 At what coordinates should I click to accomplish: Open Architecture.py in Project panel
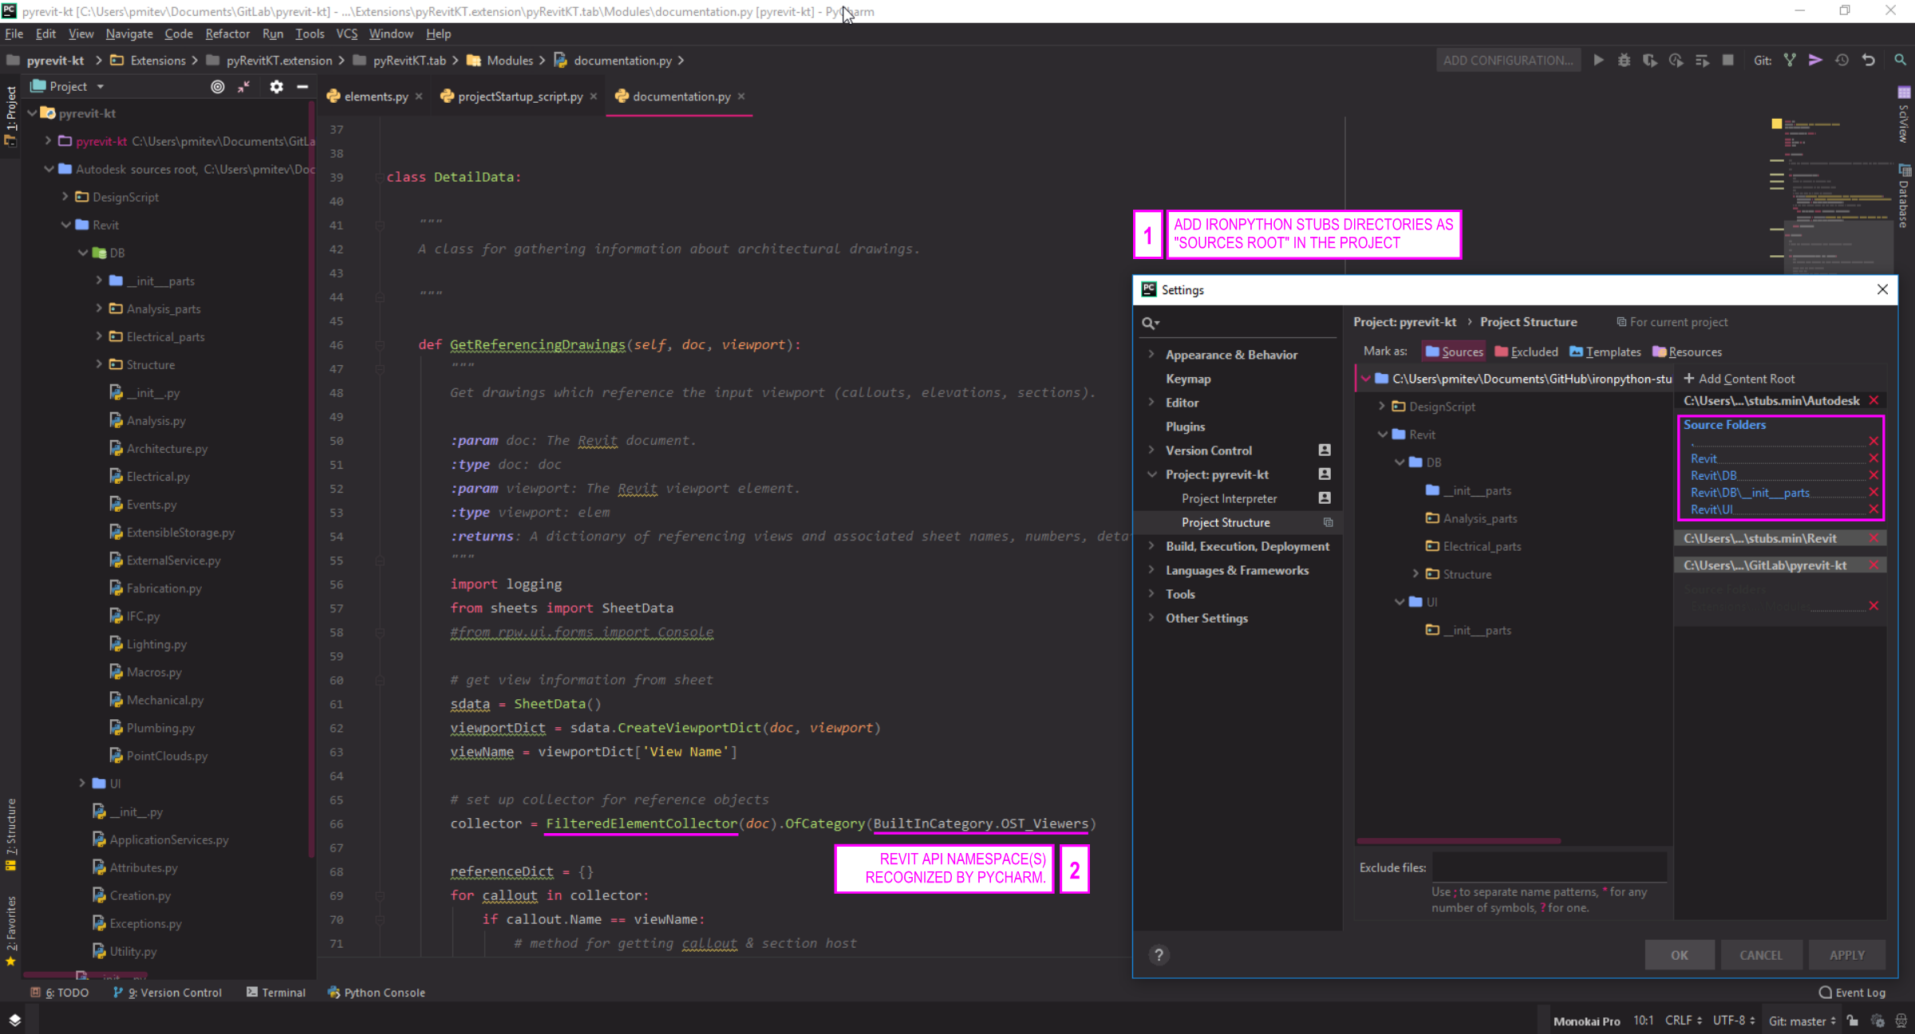[166, 449]
